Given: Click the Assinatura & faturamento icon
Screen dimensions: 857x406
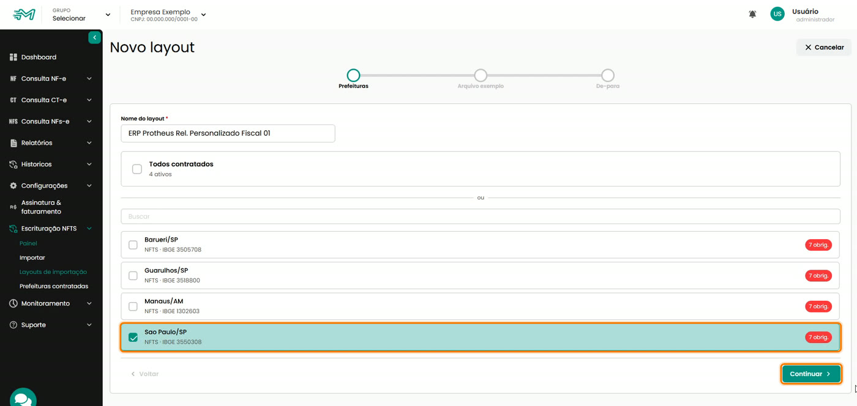Looking at the screenshot, I should [13, 207].
